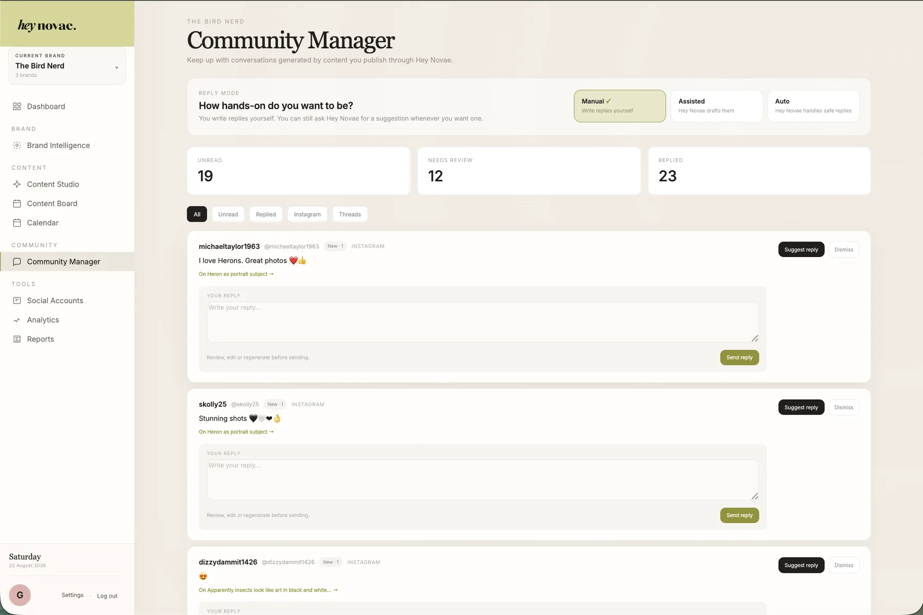Click the Content Studio sparkle icon
This screenshot has width=923, height=615.
(x=17, y=184)
